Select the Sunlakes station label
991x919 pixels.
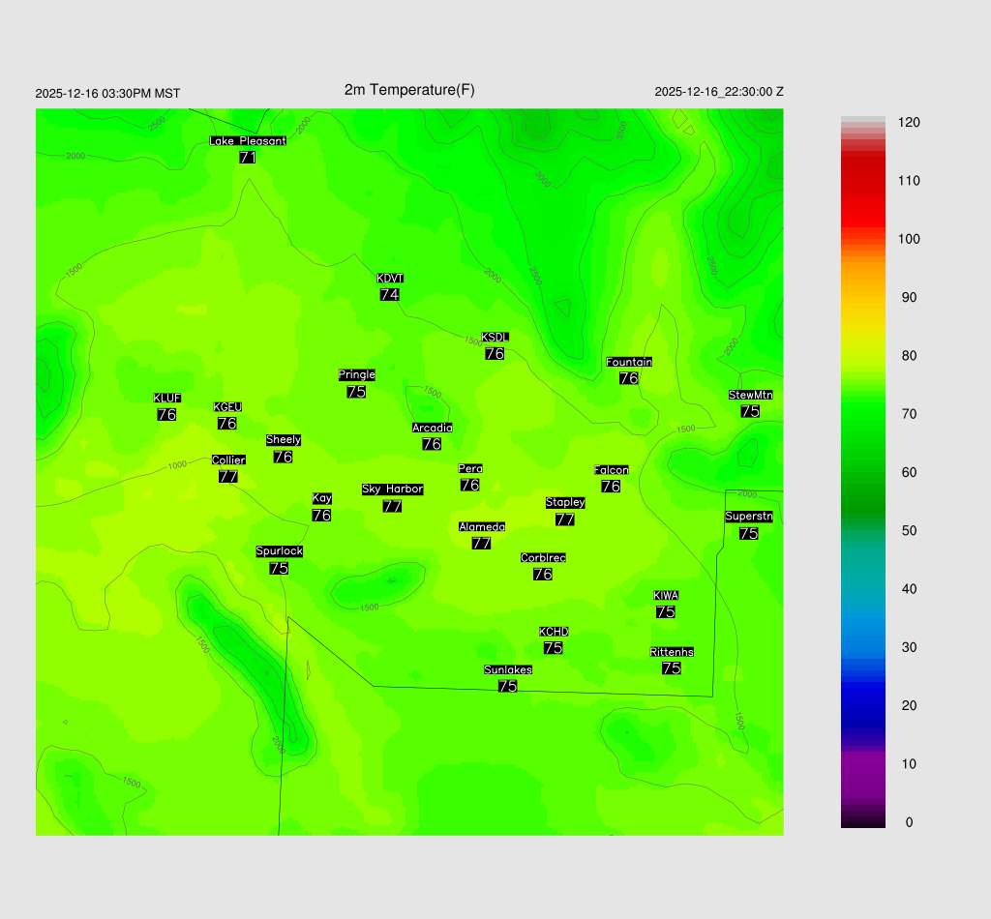[x=508, y=670]
